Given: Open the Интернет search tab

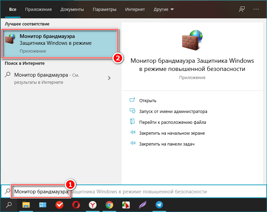Looking at the screenshot, I should click(135, 9).
